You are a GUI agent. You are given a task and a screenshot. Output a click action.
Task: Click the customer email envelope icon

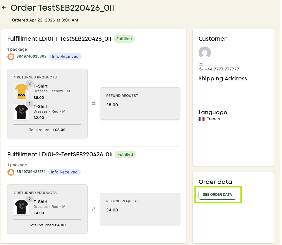201,63
